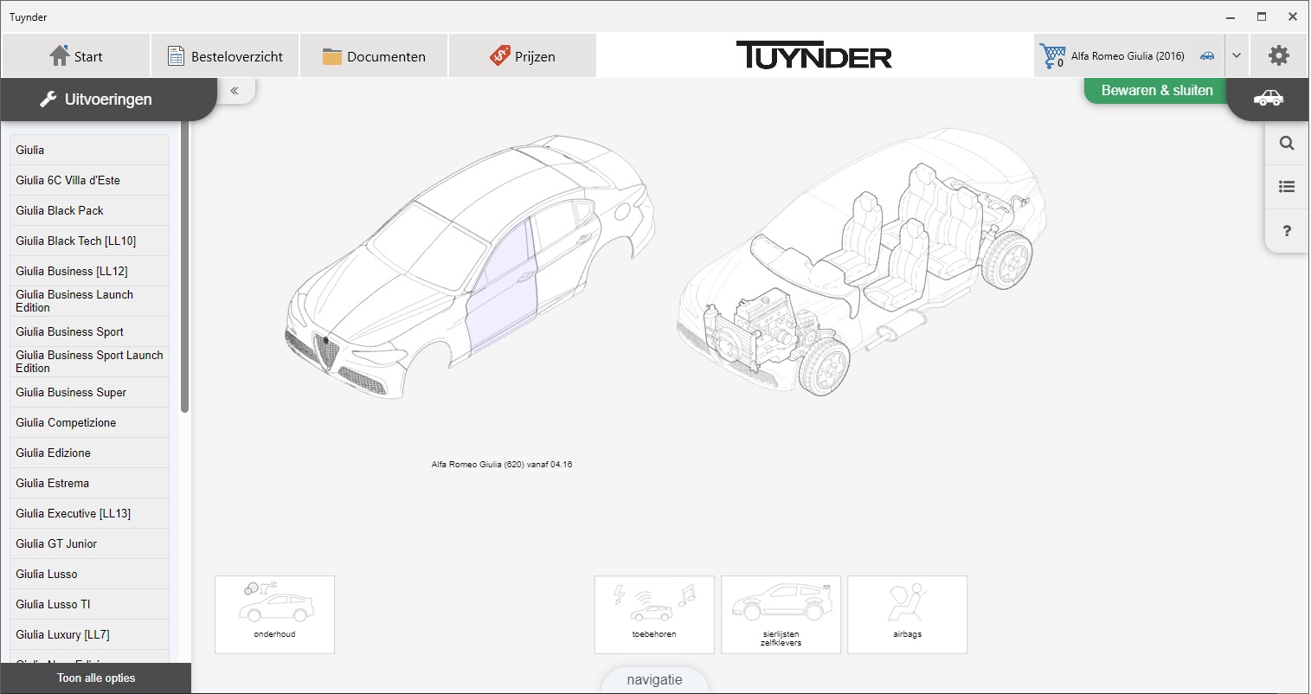Select Giulia Business Launch Edition
Screen dimensions: 1311x694
(x=89, y=301)
